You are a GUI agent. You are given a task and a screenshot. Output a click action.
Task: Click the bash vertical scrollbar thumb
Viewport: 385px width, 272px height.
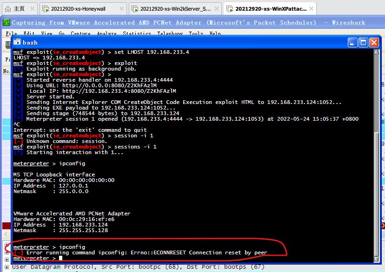coord(377,194)
